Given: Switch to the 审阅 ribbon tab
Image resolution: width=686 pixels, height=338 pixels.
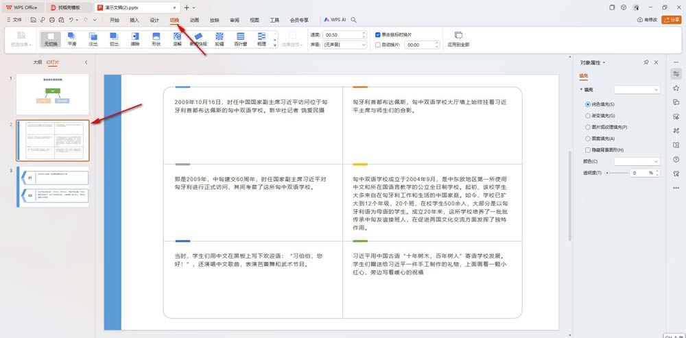Looking at the screenshot, I should click(x=235, y=20).
